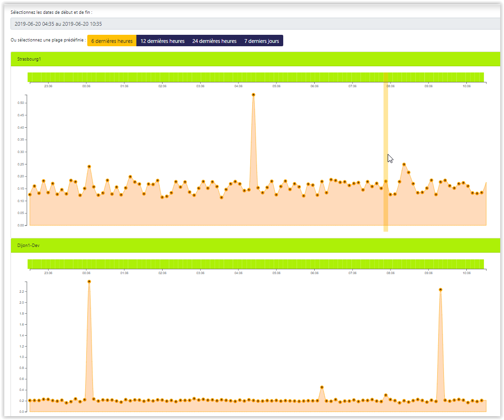The width and height of the screenshot is (504, 420).
Task: Click the 10:06 label on Dijon1-Dev axis
Action: click(x=467, y=273)
